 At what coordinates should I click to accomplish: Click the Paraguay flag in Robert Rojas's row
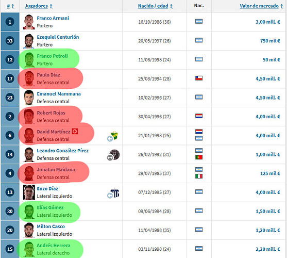point(199,116)
